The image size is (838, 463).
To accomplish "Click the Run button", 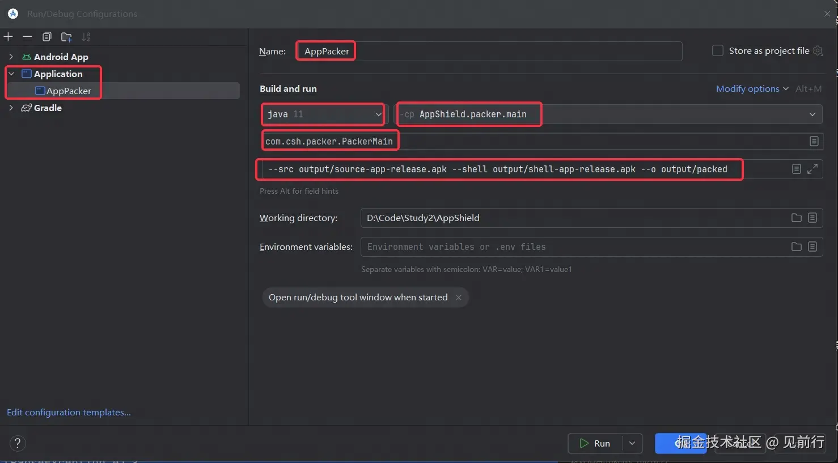I will tap(595, 443).
